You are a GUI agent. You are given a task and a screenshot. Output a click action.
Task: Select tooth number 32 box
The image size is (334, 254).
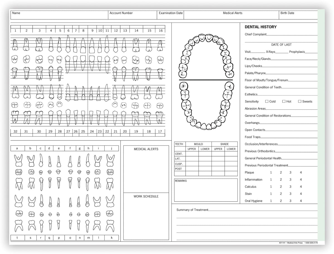(x=15, y=131)
